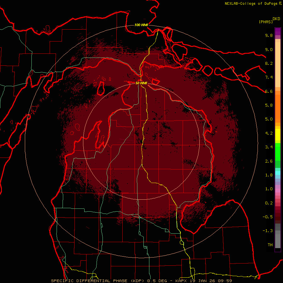Pick the light peach segment of color bar
This screenshot has height=283, width=283.
pos(278,65)
